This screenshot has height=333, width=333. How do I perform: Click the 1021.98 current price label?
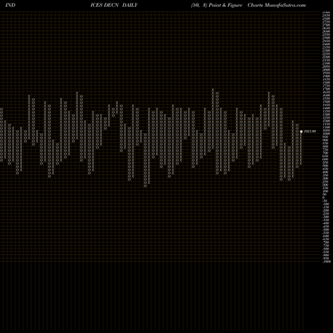click(310, 131)
